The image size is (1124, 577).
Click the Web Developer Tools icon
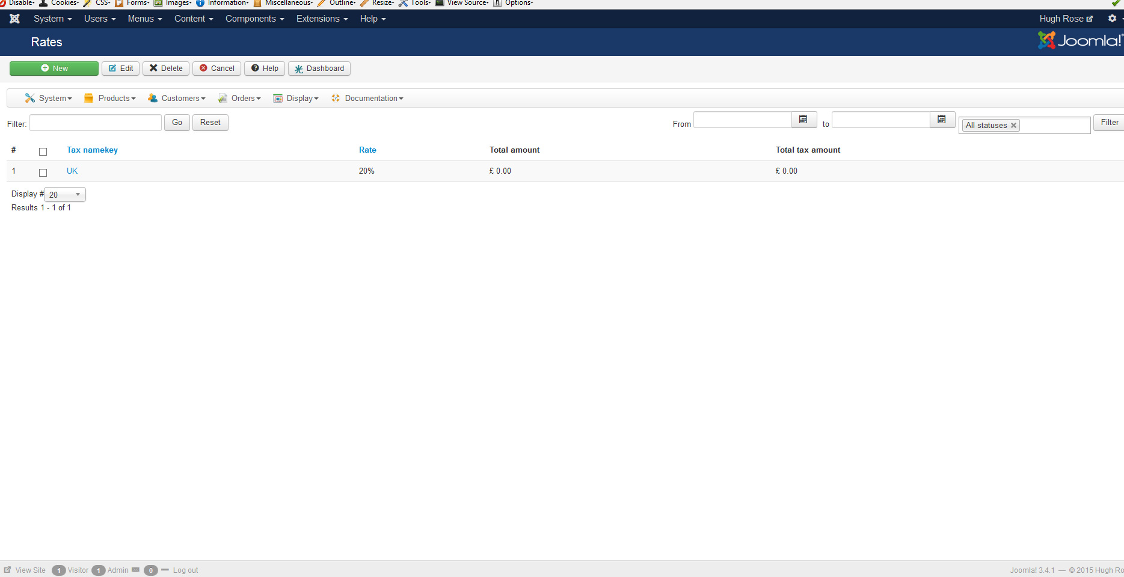tap(403, 3)
